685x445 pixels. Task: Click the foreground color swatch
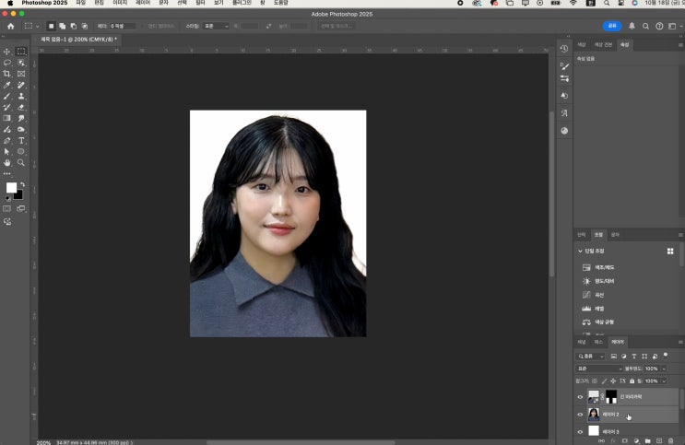(x=11, y=188)
